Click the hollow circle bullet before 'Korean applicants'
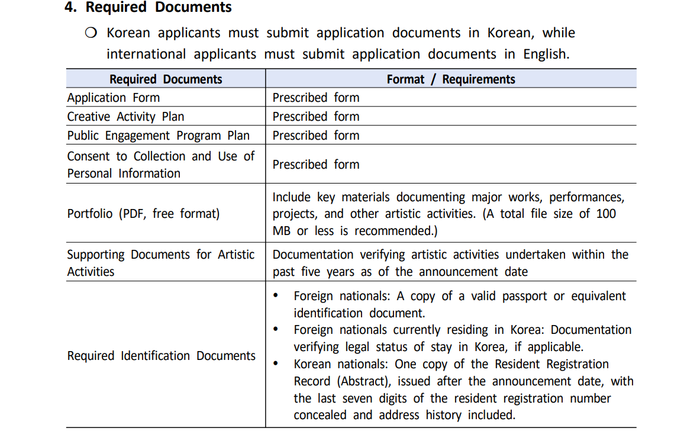The height and width of the screenshot is (431, 700). coord(91,33)
